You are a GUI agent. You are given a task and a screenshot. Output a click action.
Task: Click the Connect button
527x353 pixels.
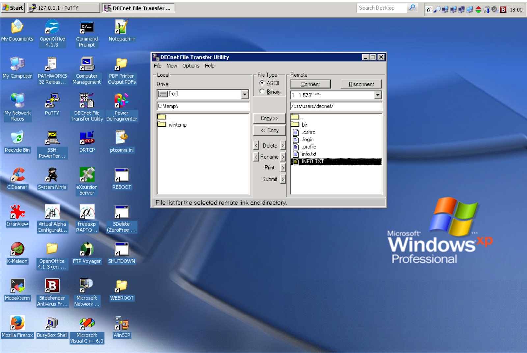[310, 84]
